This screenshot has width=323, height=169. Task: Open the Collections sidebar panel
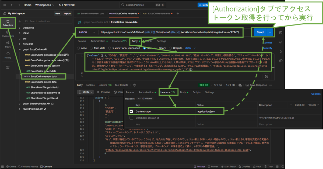8,23
